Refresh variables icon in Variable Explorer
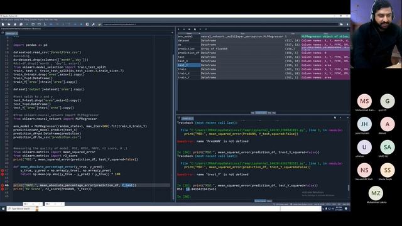The width and height of the screenshot is (402, 226). coord(206,30)
